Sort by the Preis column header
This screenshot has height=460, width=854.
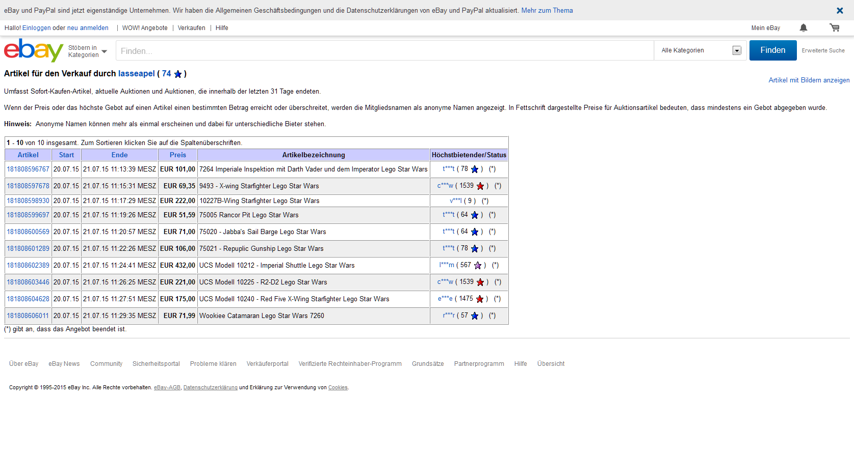[178, 155]
